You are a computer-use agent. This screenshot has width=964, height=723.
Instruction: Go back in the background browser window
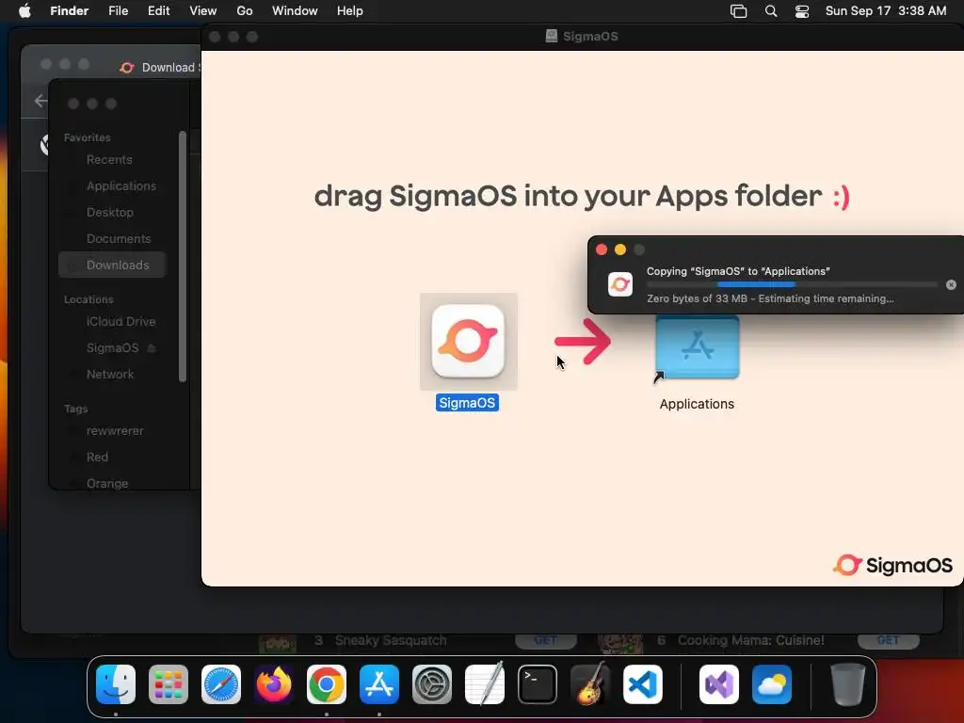click(x=41, y=100)
